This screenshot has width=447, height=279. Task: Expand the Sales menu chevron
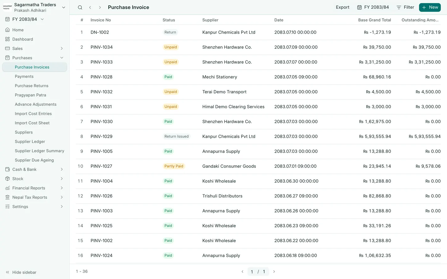pyautogui.click(x=62, y=48)
